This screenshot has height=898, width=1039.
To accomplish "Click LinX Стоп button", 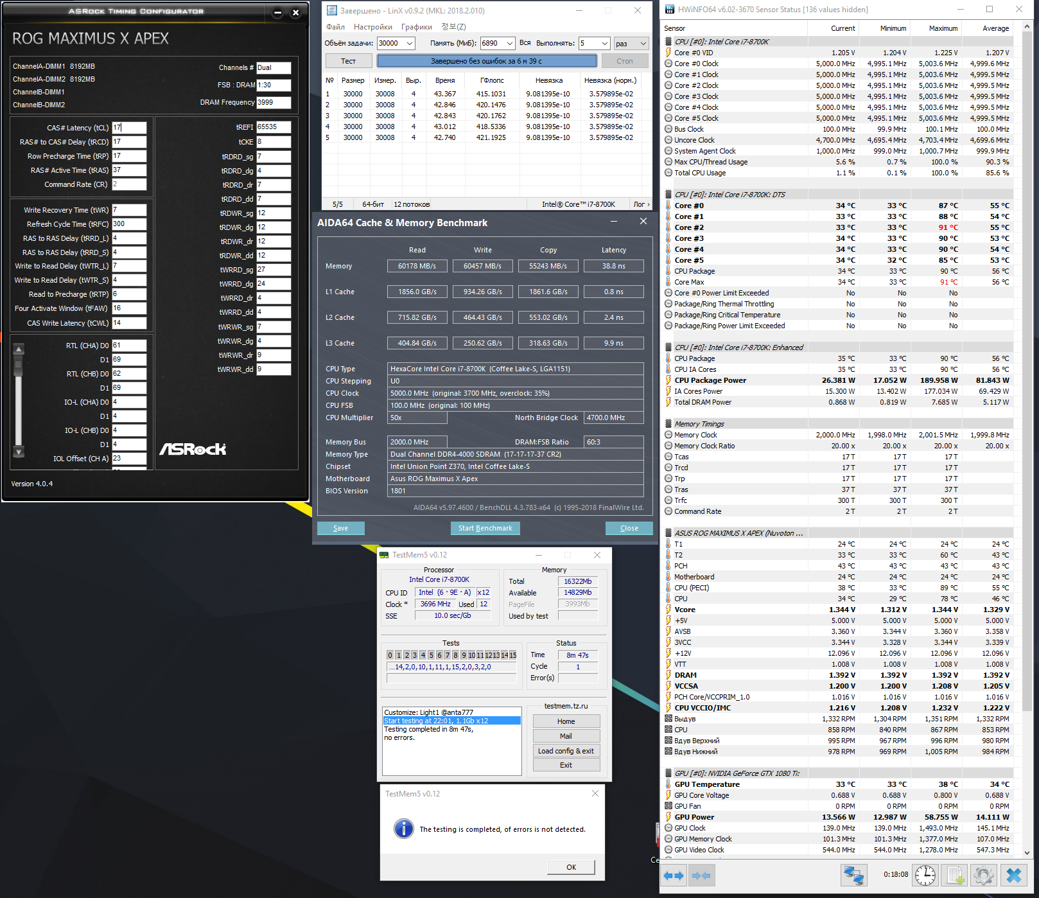I will 624,61.
